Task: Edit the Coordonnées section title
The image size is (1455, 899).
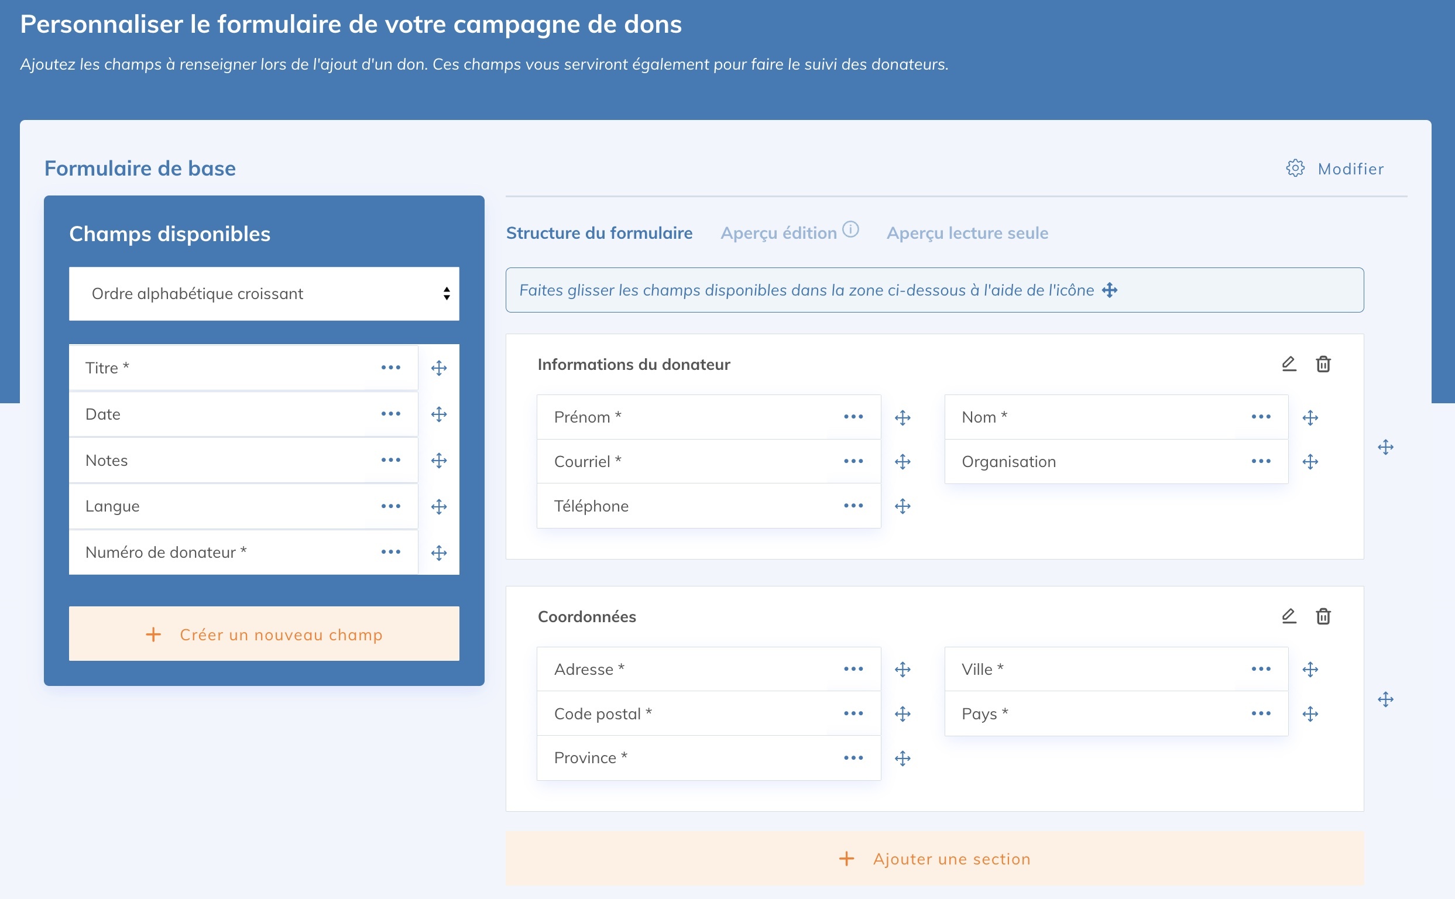Action: pyautogui.click(x=1289, y=616)
